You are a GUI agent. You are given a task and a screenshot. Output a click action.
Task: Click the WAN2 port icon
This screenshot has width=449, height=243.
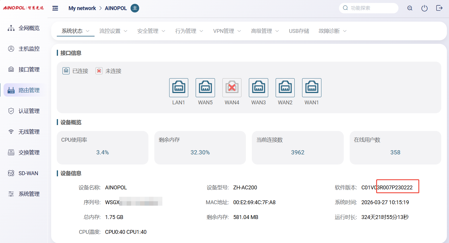pos(285,88)
